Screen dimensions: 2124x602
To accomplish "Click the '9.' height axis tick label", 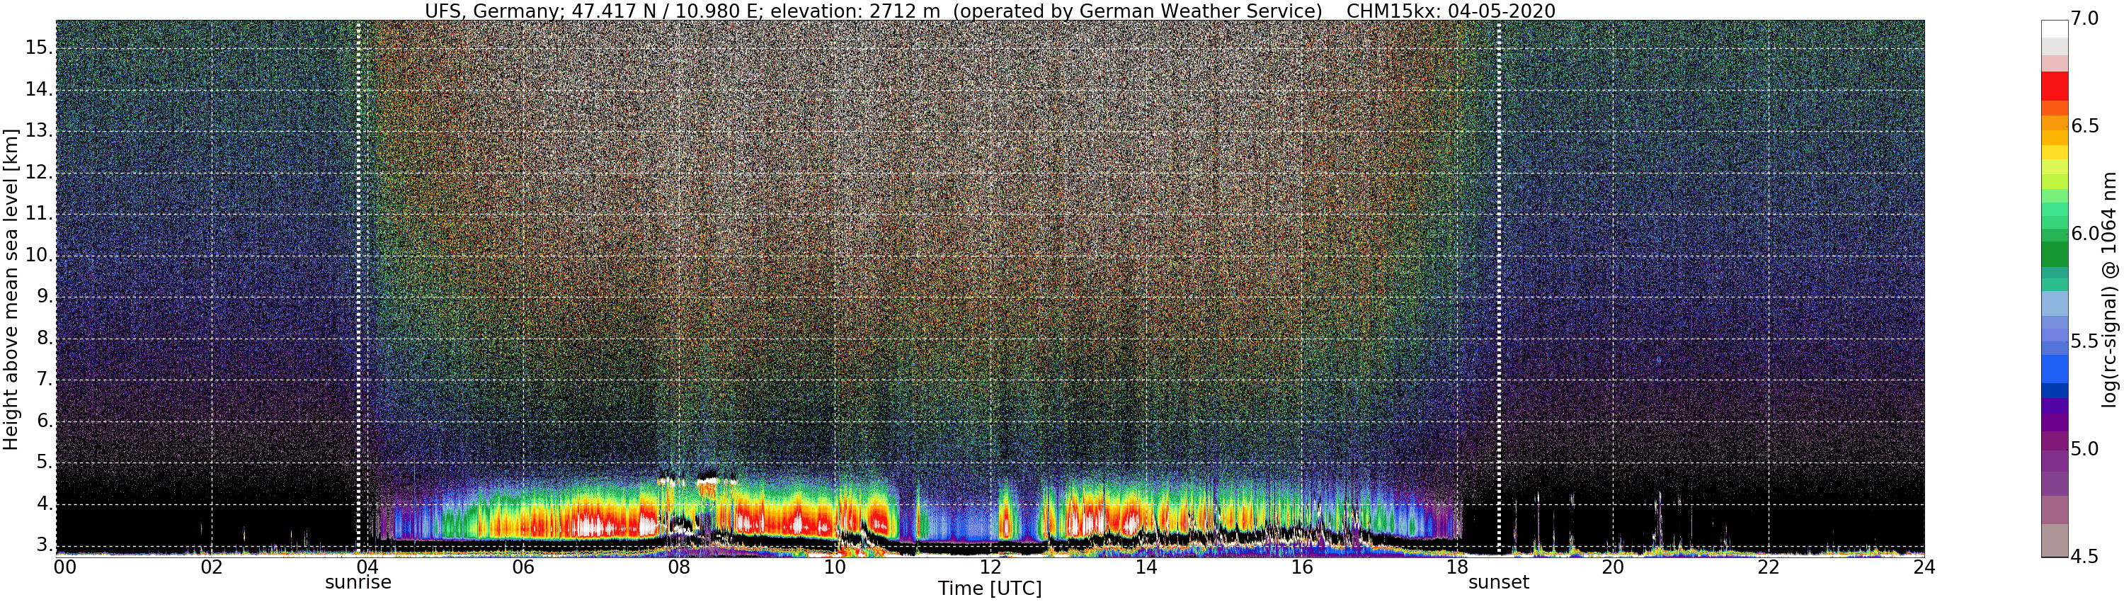I will [45, 297].
